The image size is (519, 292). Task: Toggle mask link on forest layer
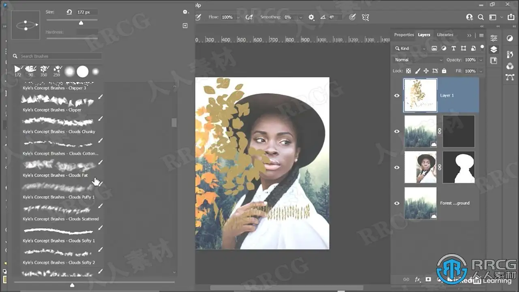pyautogui.click(x=440, y=131)
